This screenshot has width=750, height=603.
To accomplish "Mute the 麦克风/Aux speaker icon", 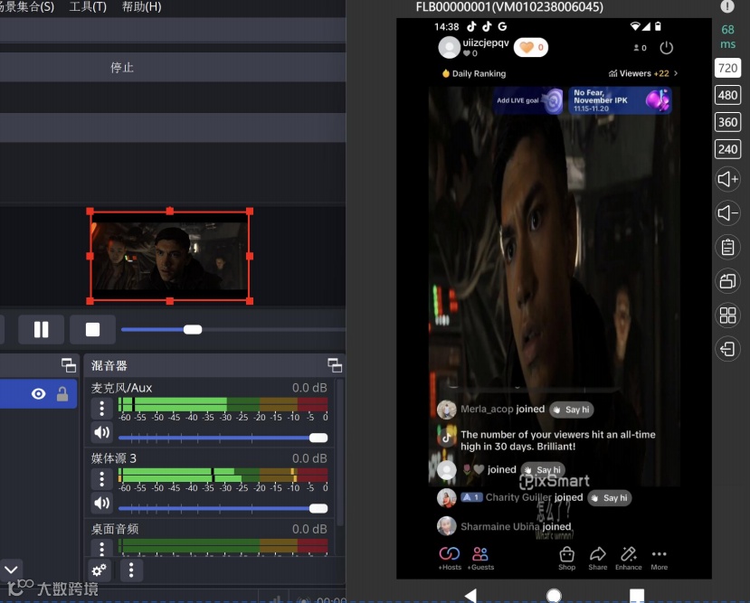I will (101, 432).
